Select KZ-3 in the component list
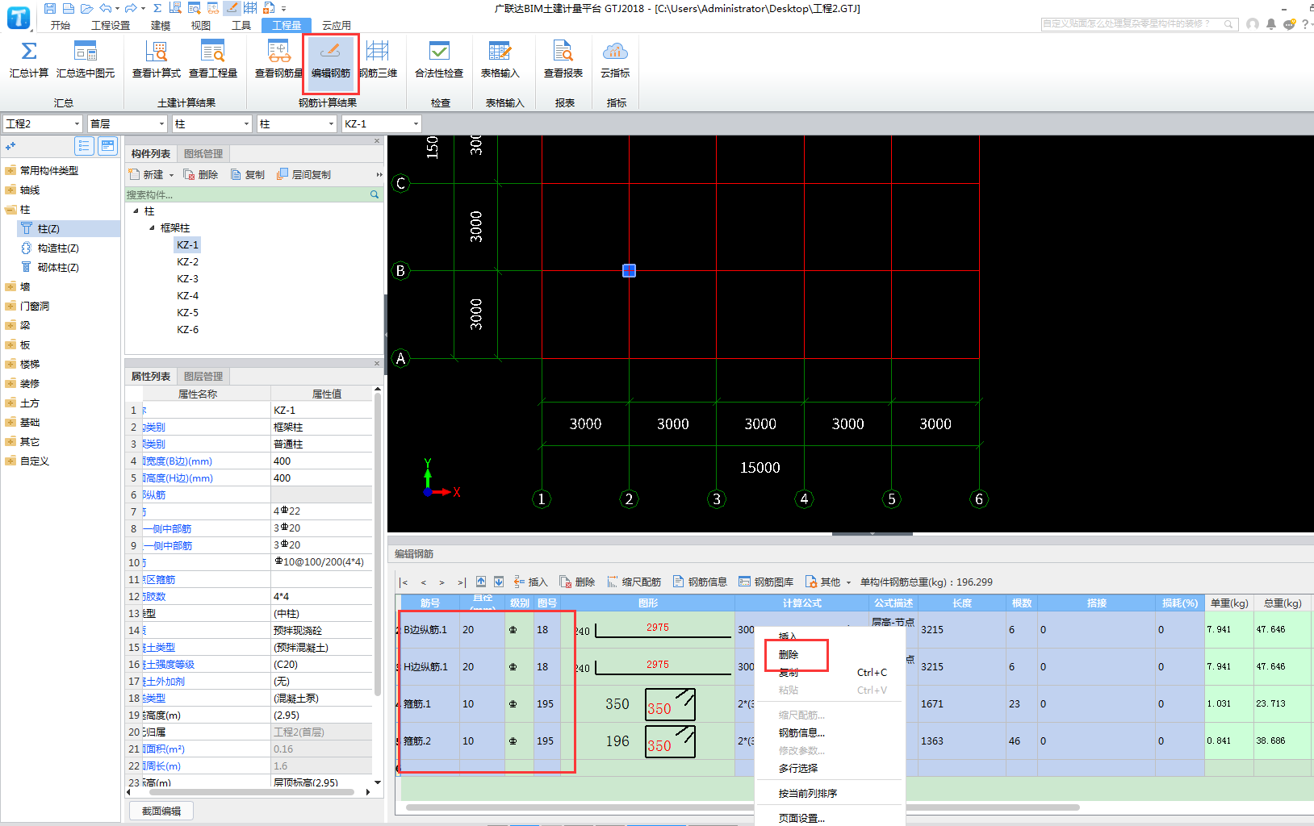Image resolution: width=1314 pixels, height=826 pixels. (x=187, y=278)
